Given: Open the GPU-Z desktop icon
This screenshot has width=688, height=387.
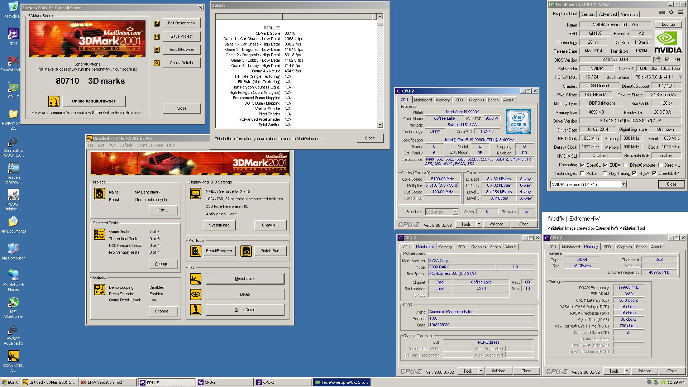Looking at the screenshot, I should 13,87.
